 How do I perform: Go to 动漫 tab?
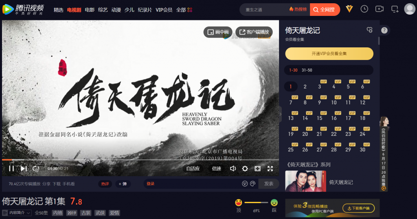click(x=116, y=10)
